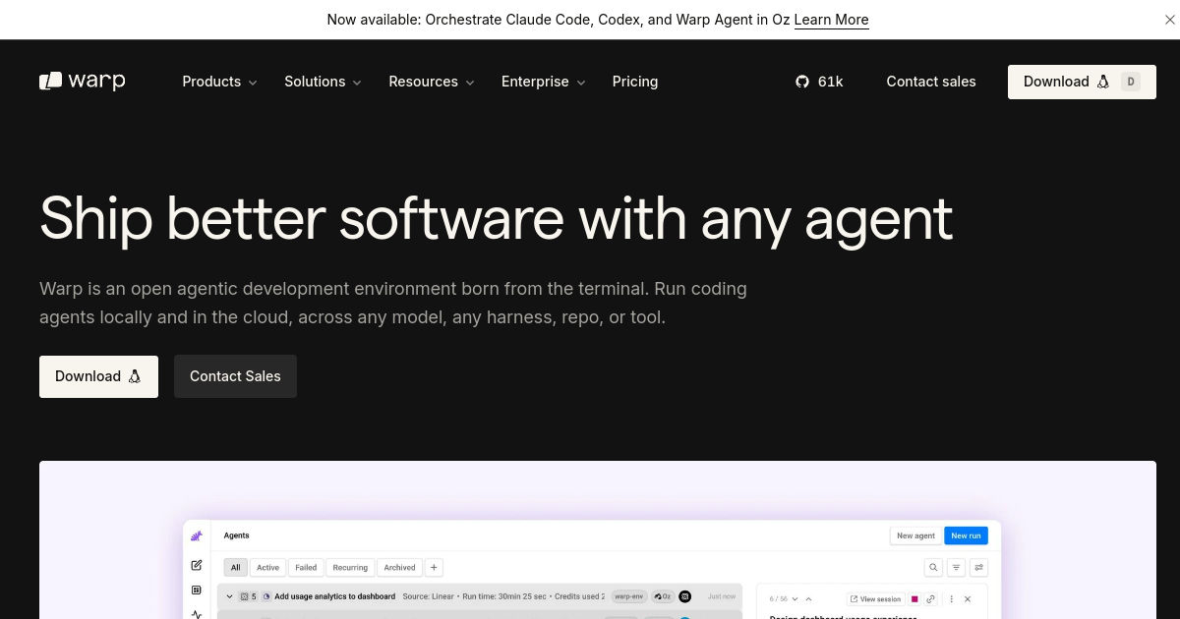1180x619 pixels.
Task: Click the blue New run button
Action: click(966, 535)
